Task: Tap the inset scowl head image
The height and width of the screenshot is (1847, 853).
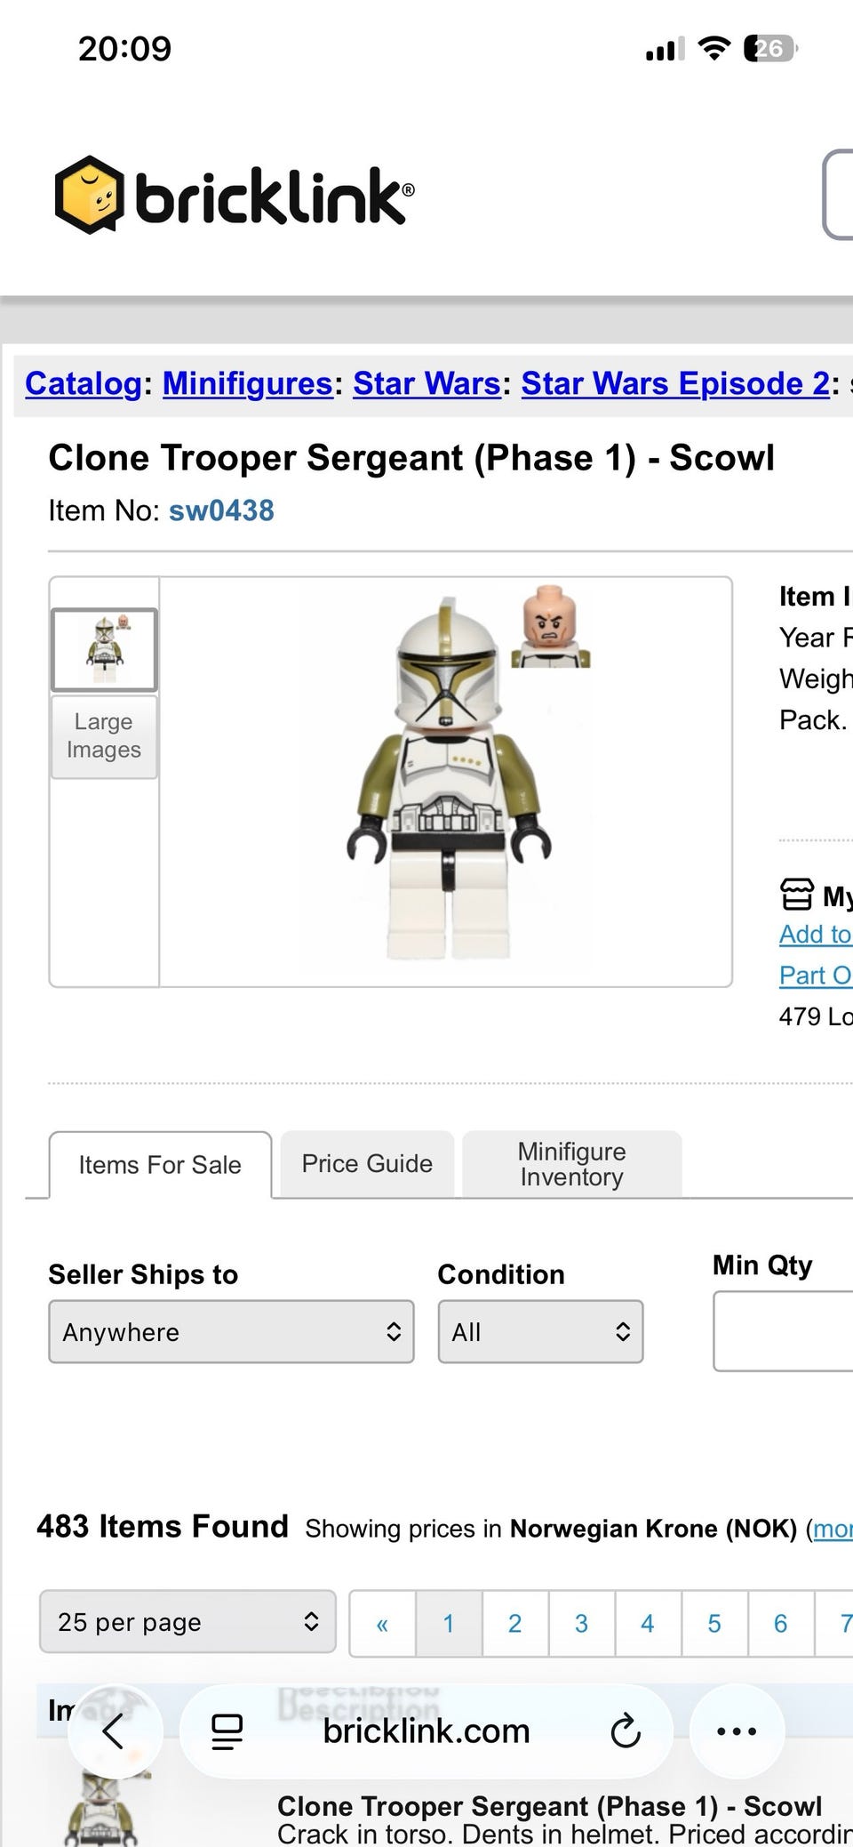Action: pos(550,626)
